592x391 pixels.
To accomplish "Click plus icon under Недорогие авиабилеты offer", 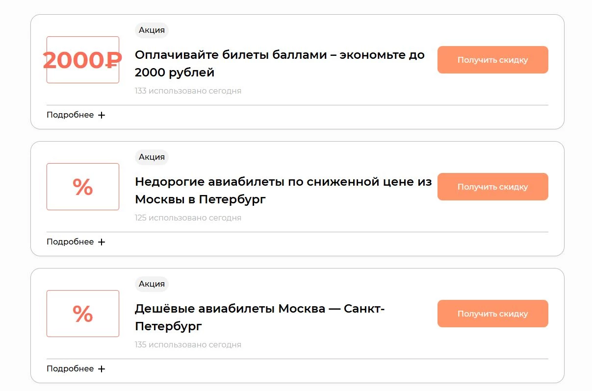I will 102,242.
